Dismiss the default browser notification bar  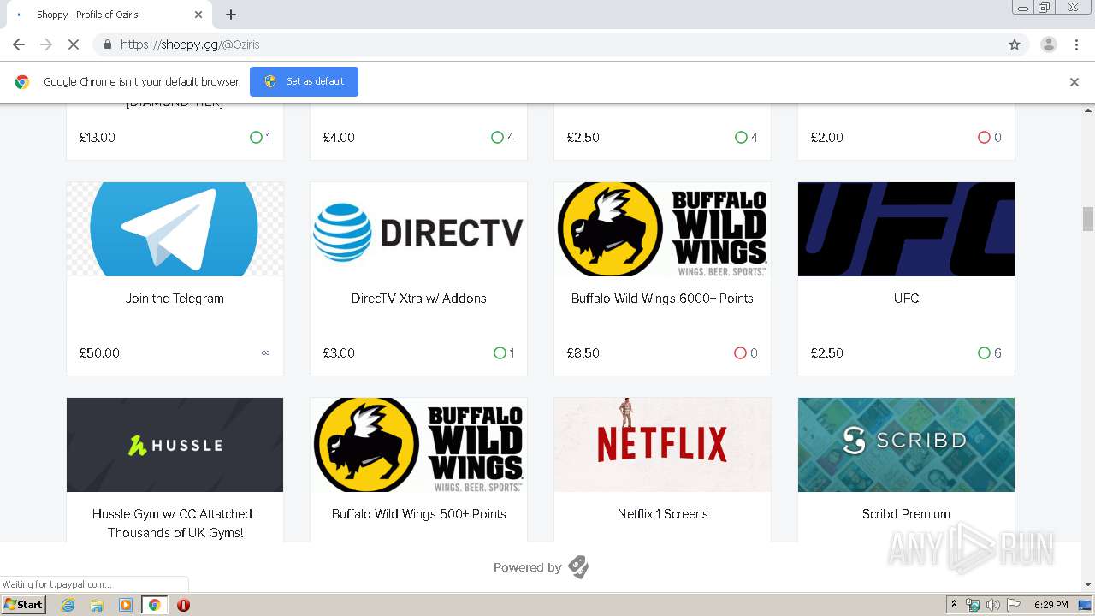(1074, 82)
